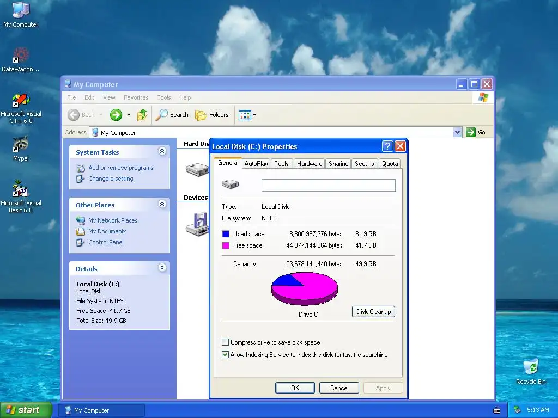Image resolution: width=558 pixels, height=418 pixels.
Task: Select hard disk drive icon in My Computer
Action: [197, 170]
